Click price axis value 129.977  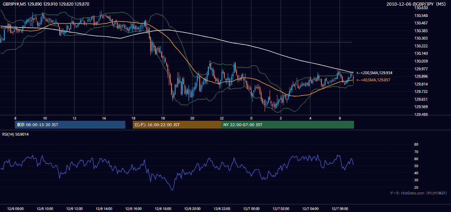click(x=421, y=69)
